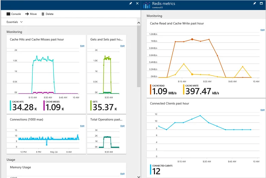The height and width of the screenshot is (178, 266).
Task: Click scrollbar up arrow in left blade
Action: pyautogui.click(x=139, y=23)
